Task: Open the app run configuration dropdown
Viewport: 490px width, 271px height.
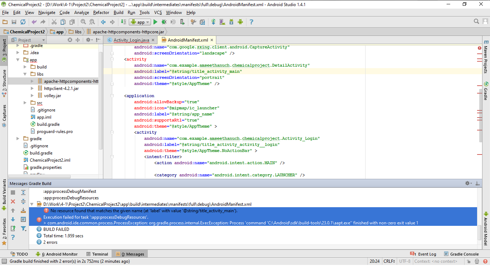Action: coord(140,22)
